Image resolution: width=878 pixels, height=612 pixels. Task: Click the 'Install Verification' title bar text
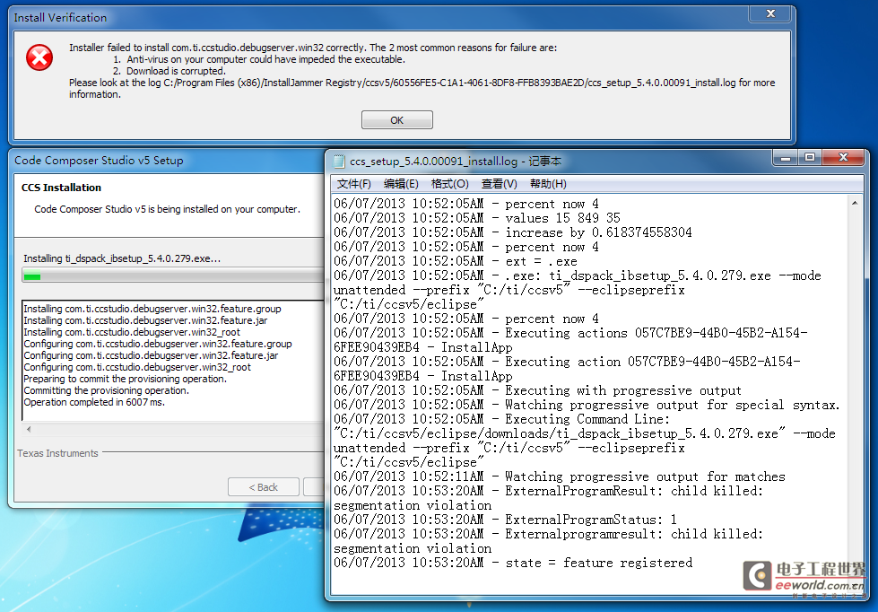60,17
